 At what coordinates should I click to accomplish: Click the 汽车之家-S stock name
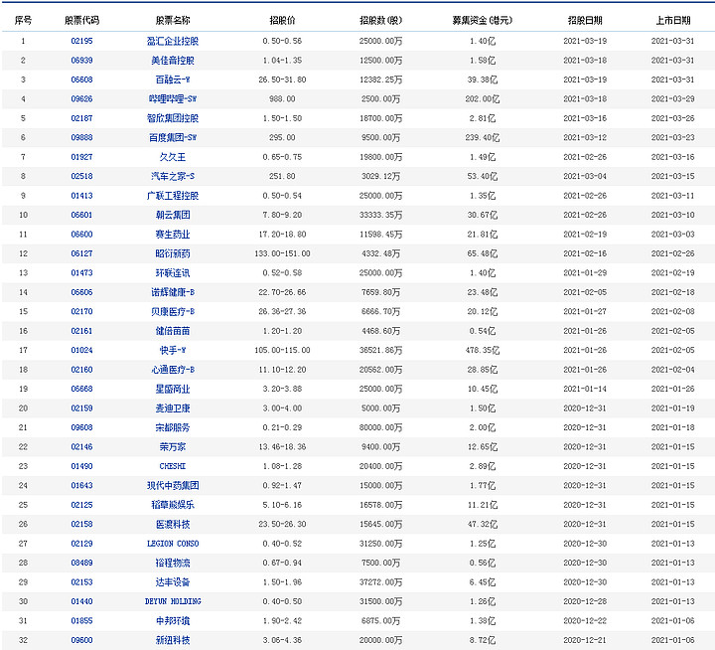click(x=173, y=176)
